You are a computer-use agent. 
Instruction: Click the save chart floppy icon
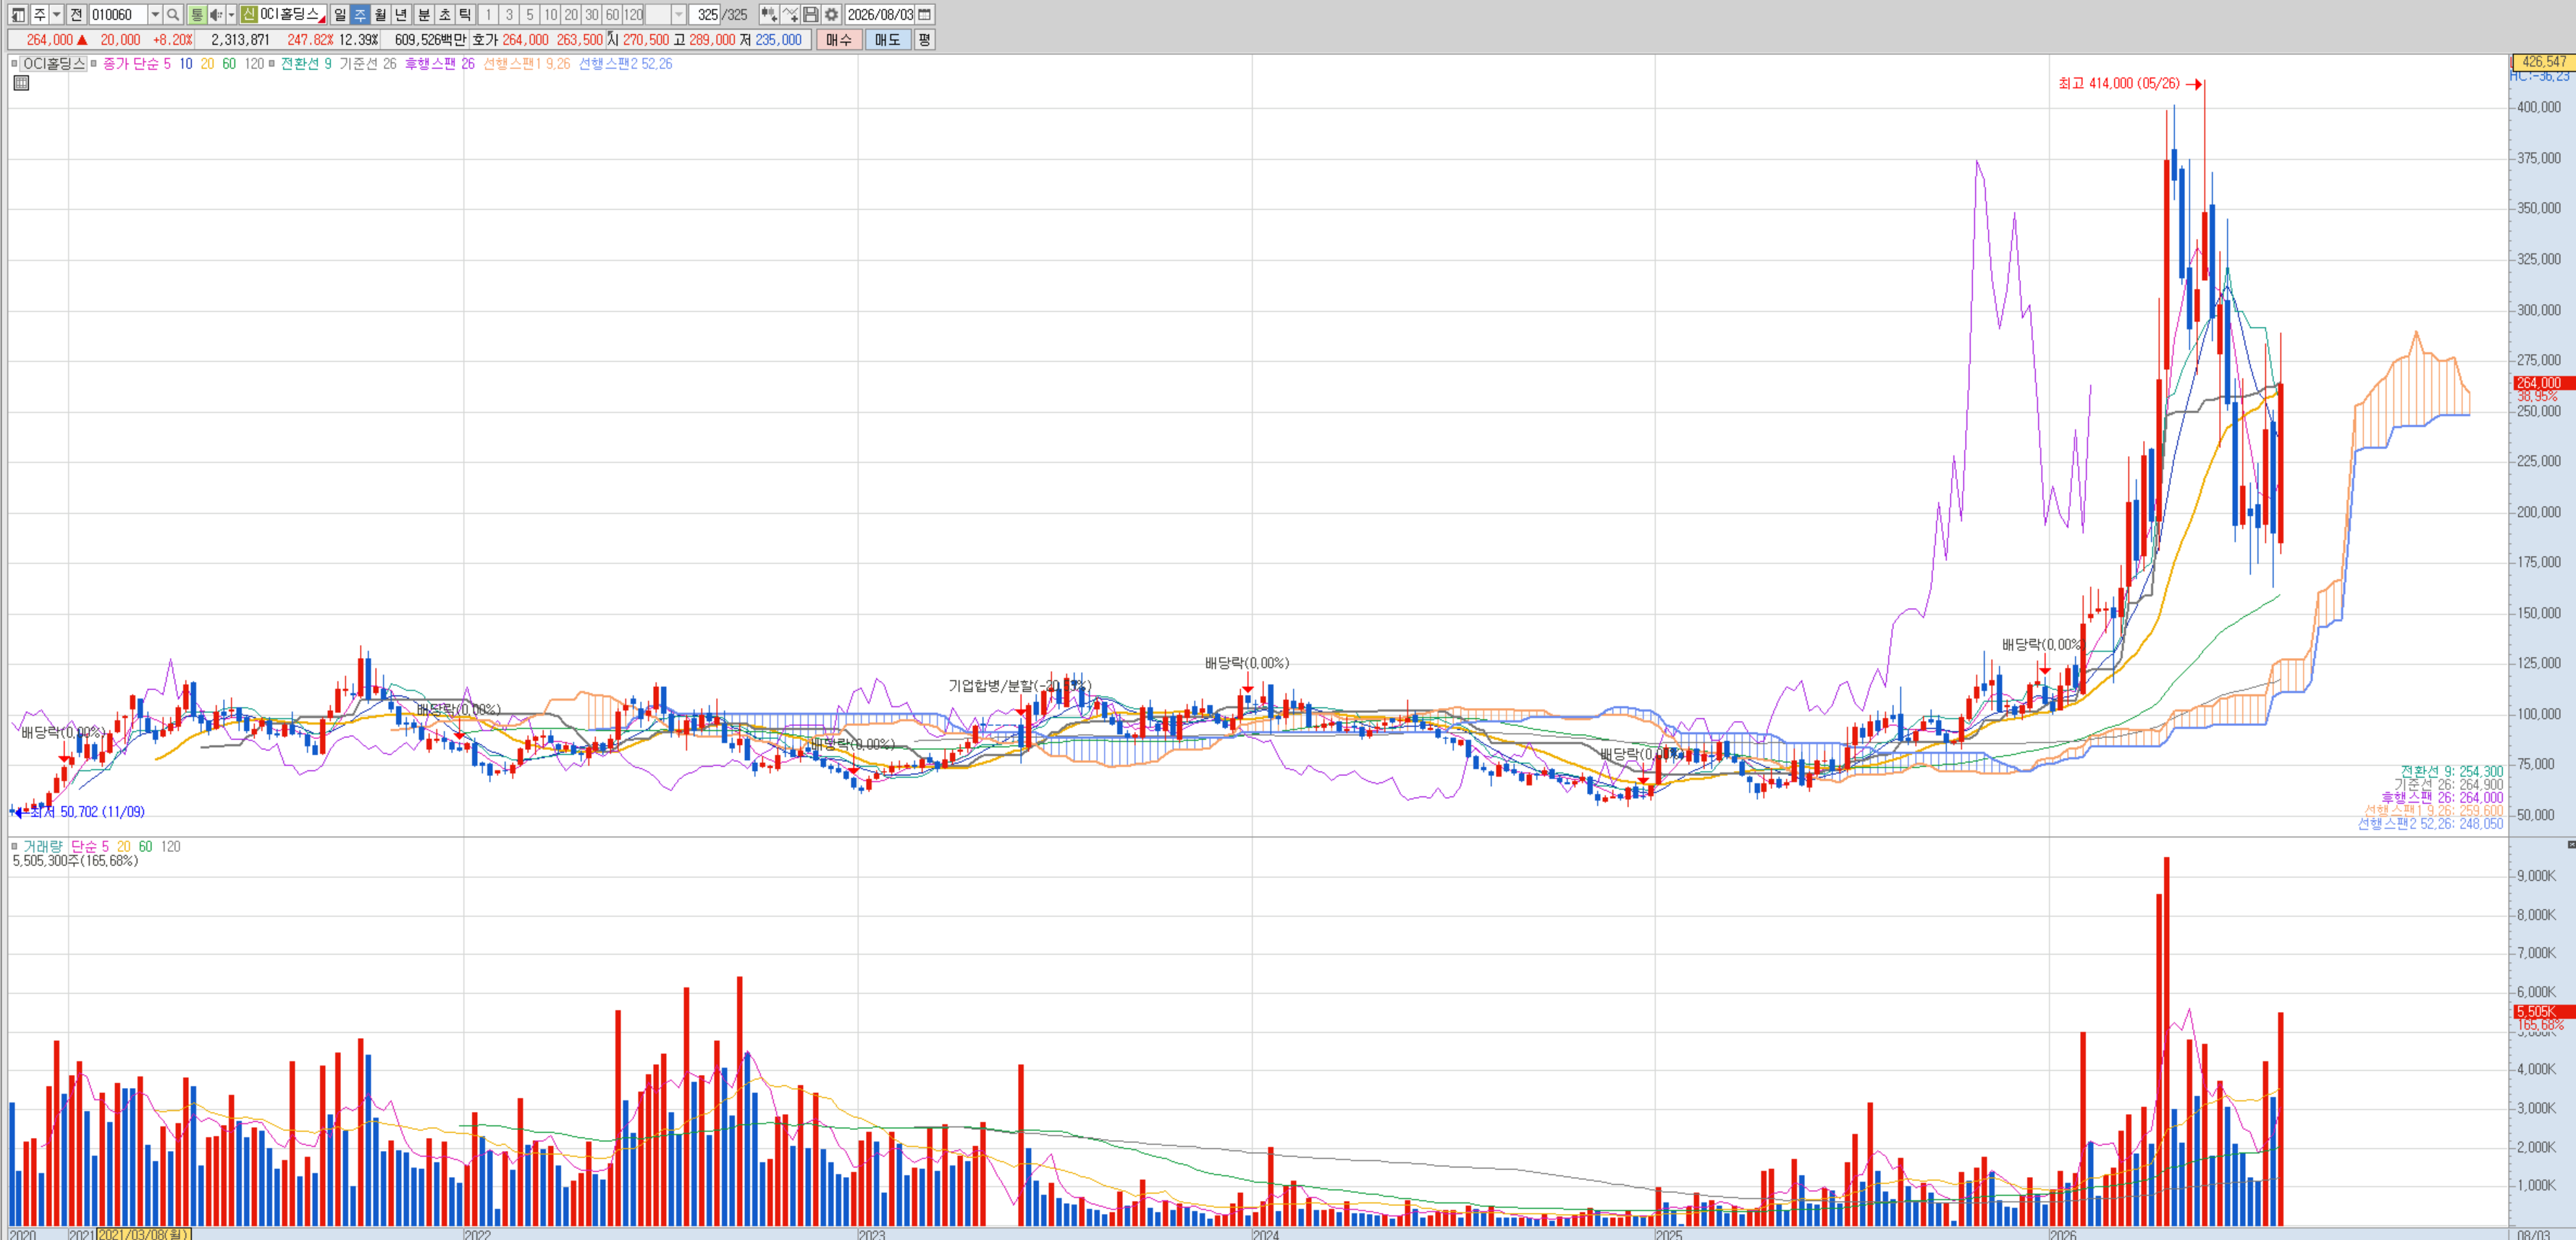(x=811, y=14)
